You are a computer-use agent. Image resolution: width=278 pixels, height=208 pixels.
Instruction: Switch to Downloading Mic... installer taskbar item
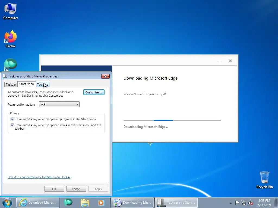point(132,203)
